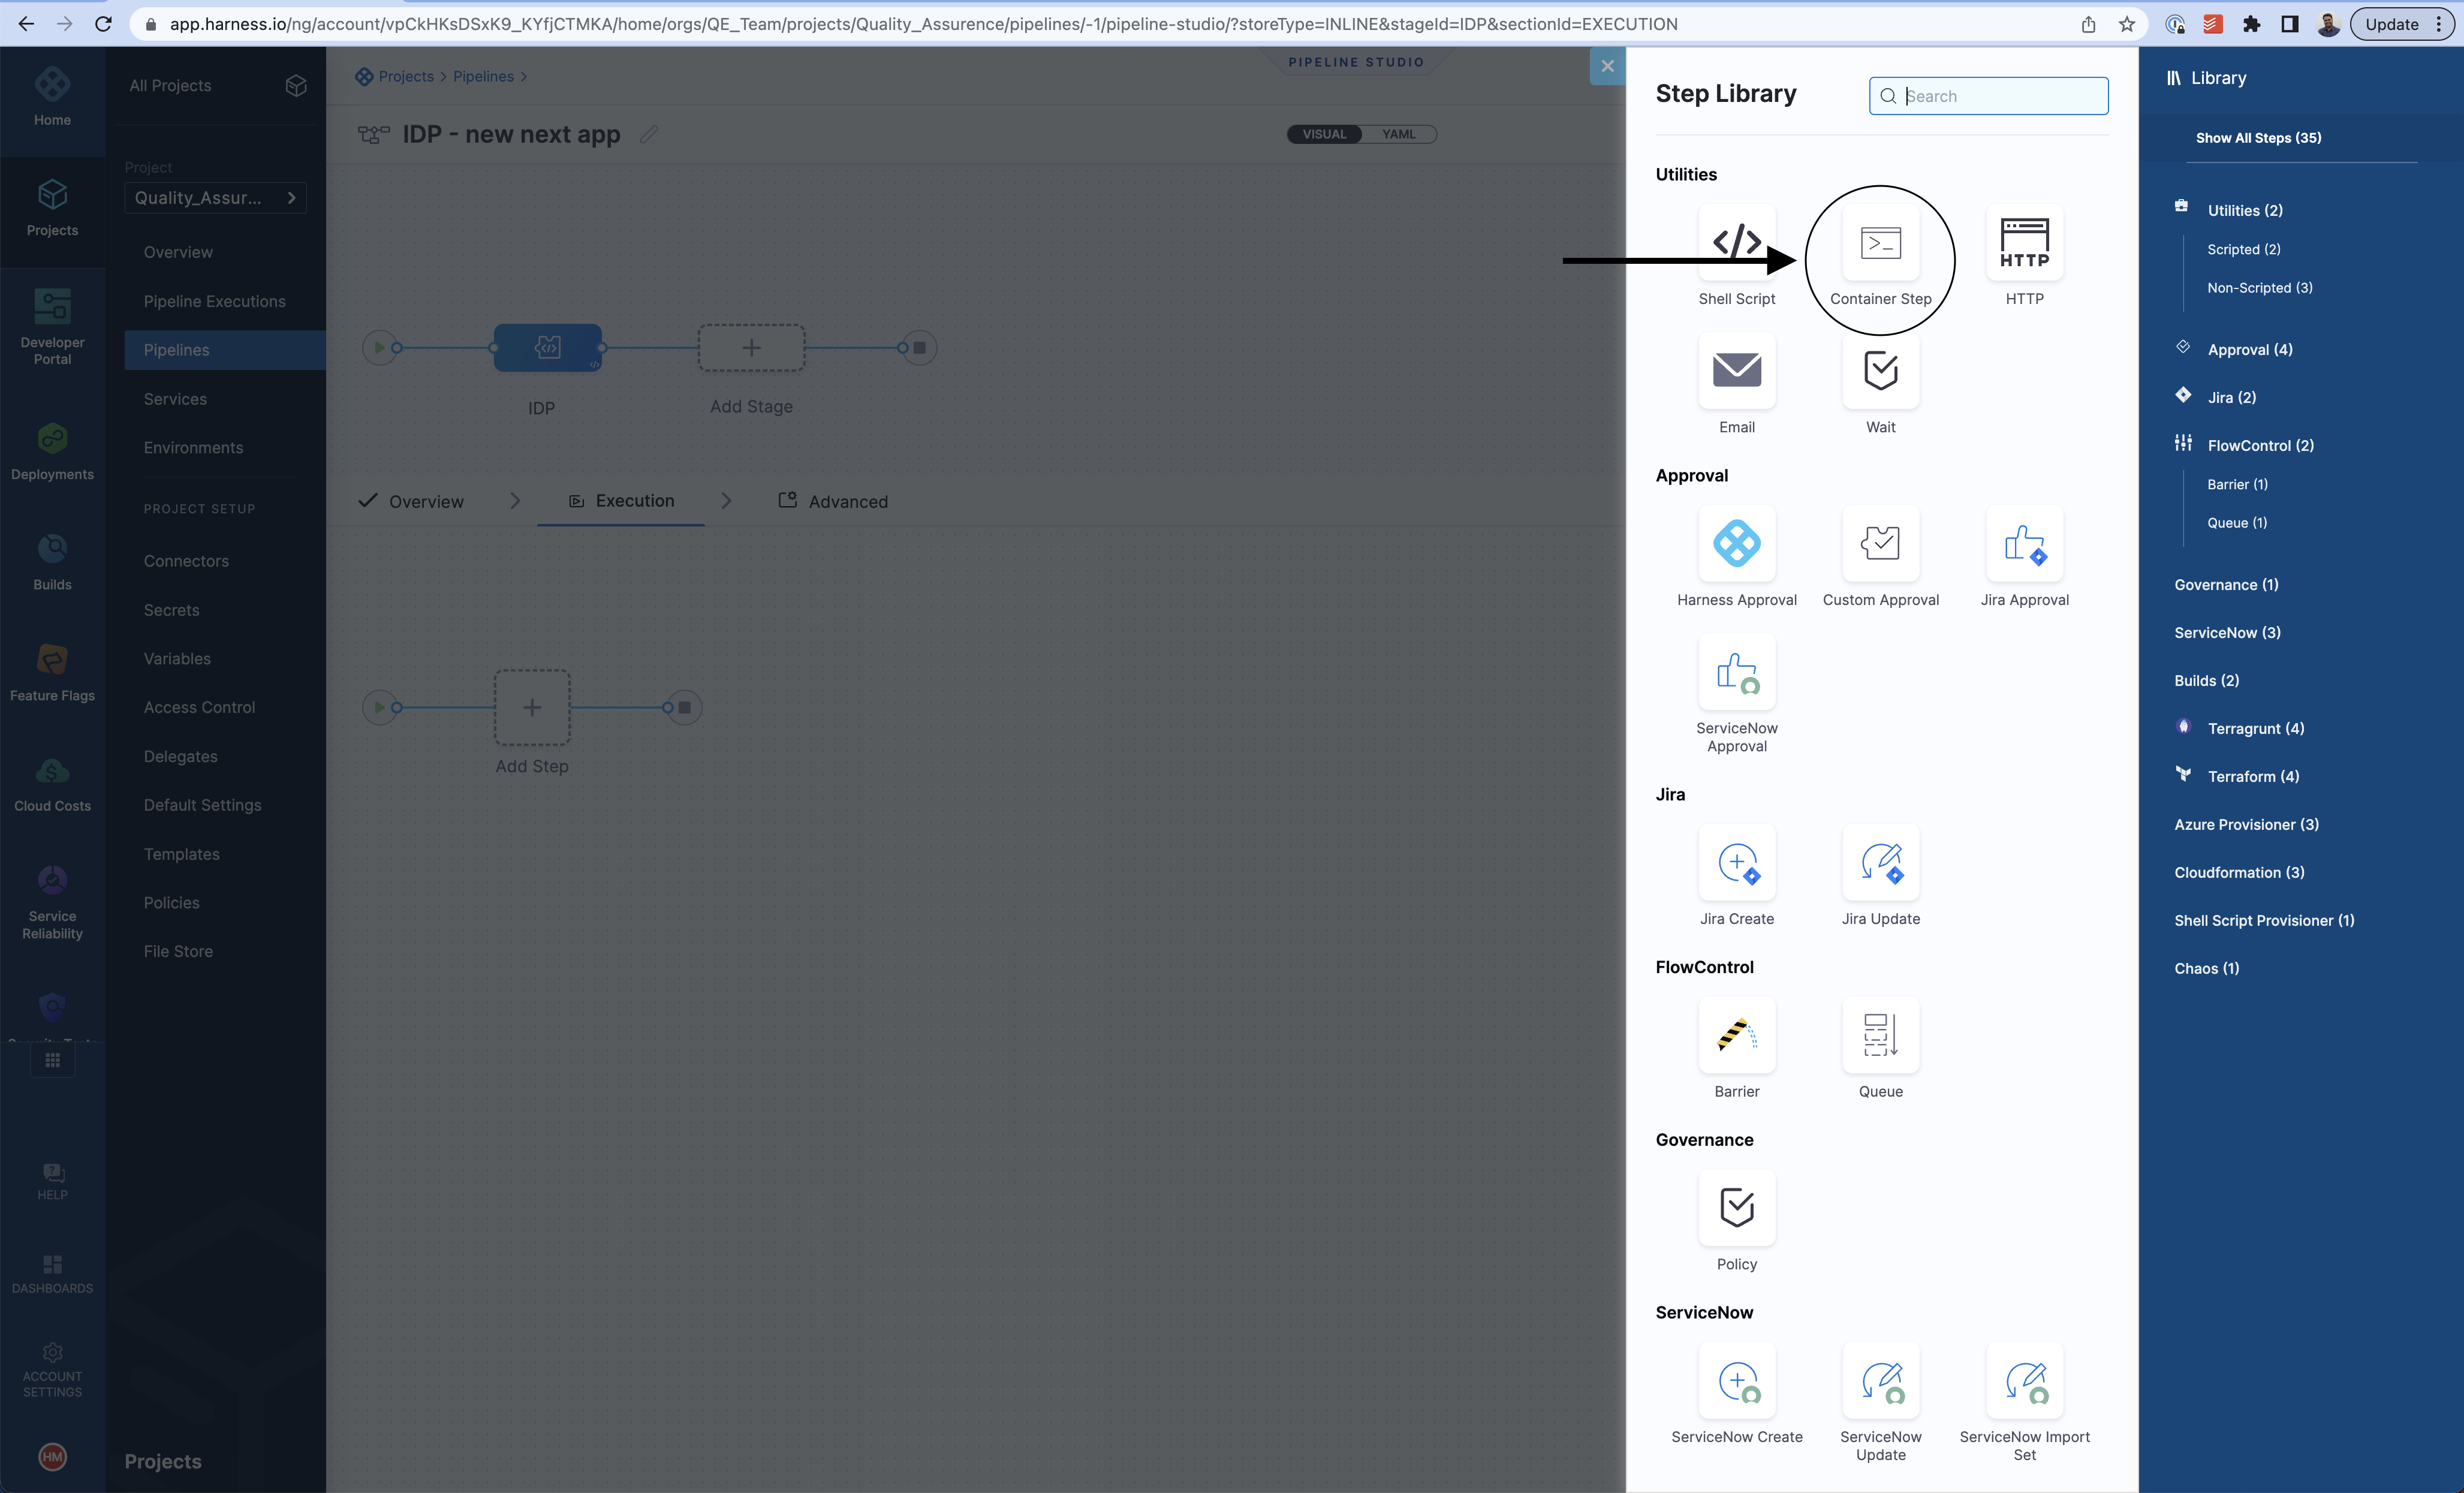2464x1493 pixels.
Task: Add the Queue step
Action: 1880,1035
